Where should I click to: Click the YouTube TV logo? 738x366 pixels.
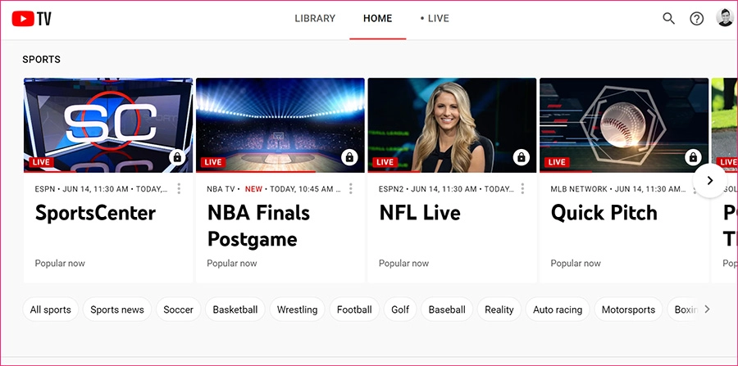pyautogui.click(x=31, y=19)
